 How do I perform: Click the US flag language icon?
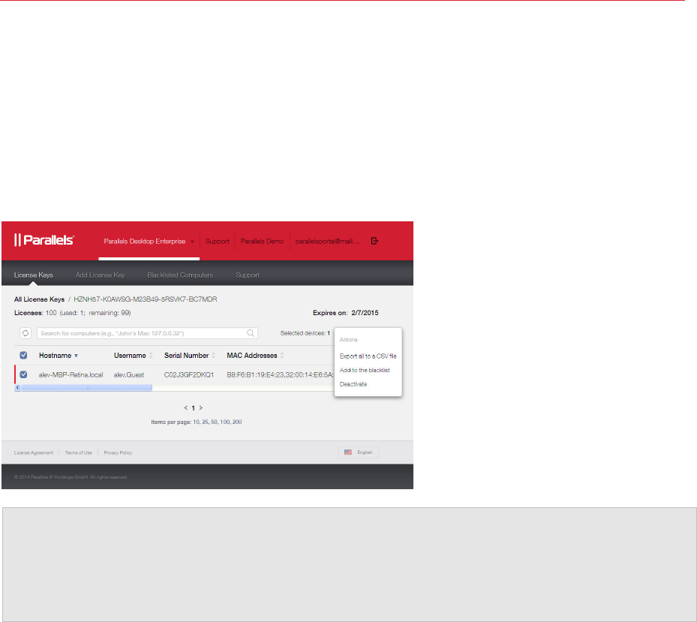click(x=348, y=452)
